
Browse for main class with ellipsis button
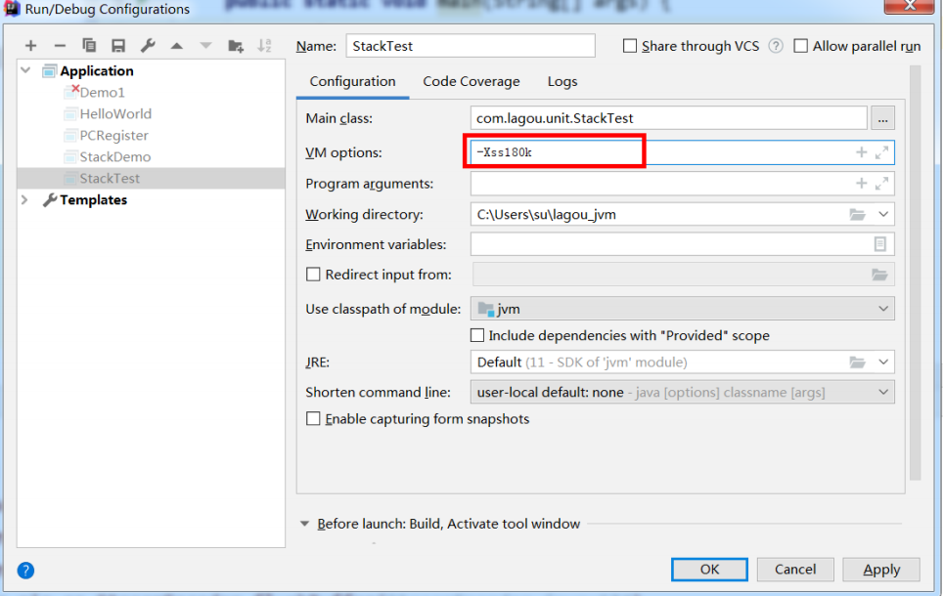883,118
